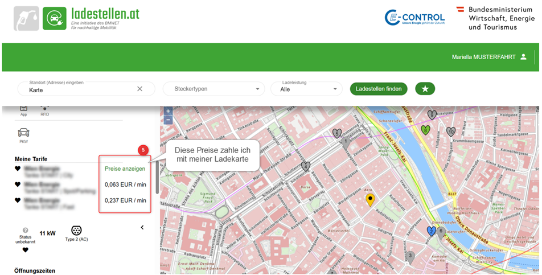
Task: Click the star favorites button
Action: [x=425, y=88]
